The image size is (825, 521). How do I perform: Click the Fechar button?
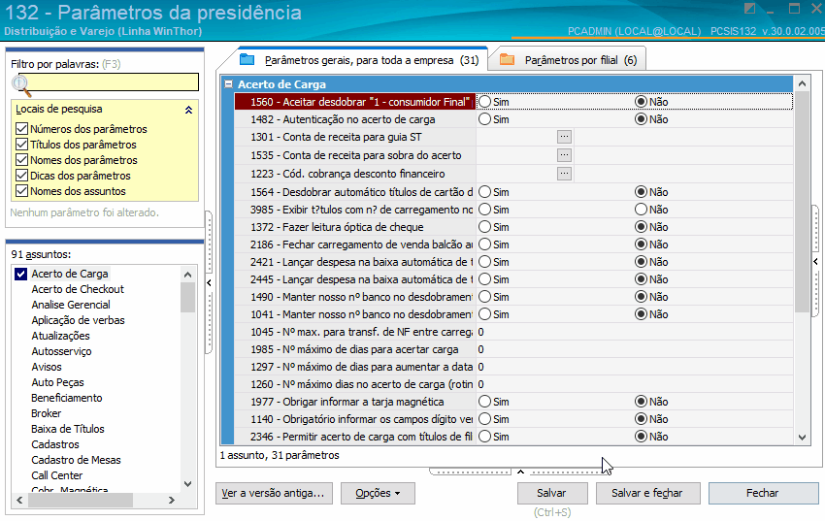pyautogui.click(x=763, y=493)
